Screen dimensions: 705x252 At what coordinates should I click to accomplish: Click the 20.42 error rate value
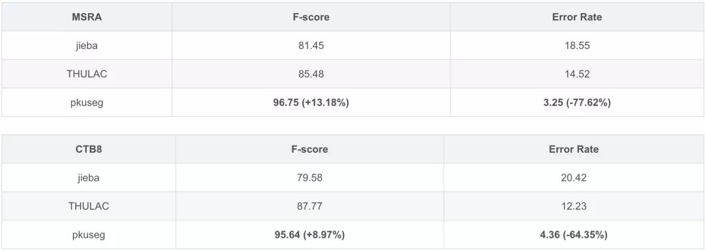pyautogui.click(x=574, y=178)
